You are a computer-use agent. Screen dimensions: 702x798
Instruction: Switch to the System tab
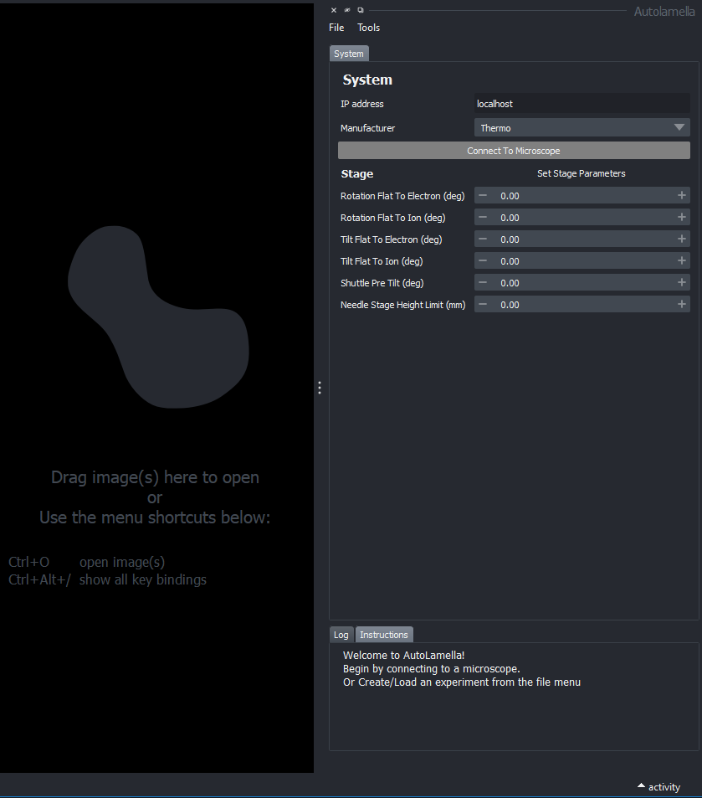(x=349, y=54)
